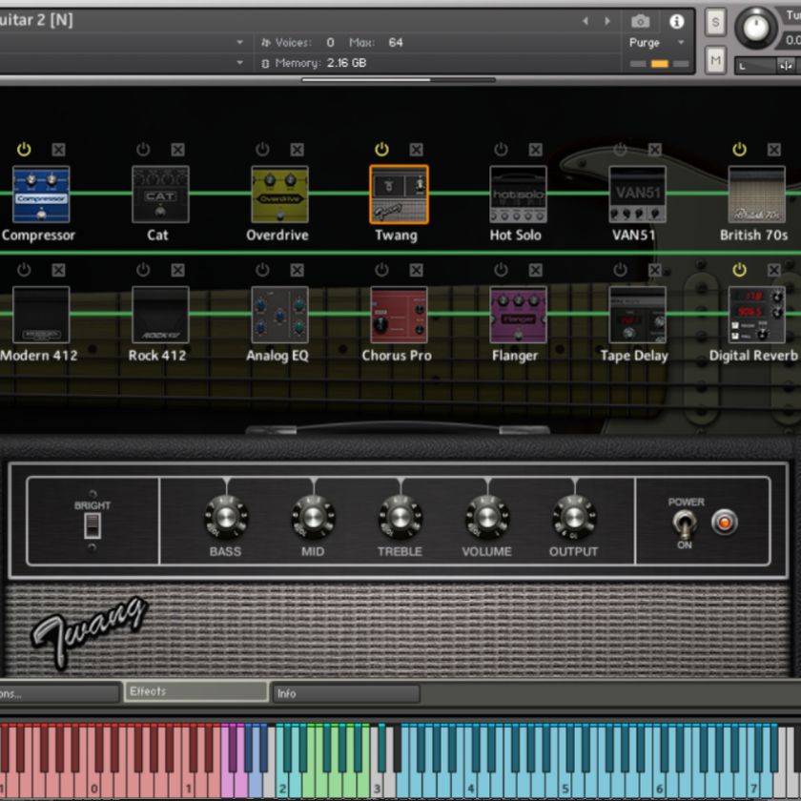Mute the instrument with M button
The image size is (801, 801).
716,61
